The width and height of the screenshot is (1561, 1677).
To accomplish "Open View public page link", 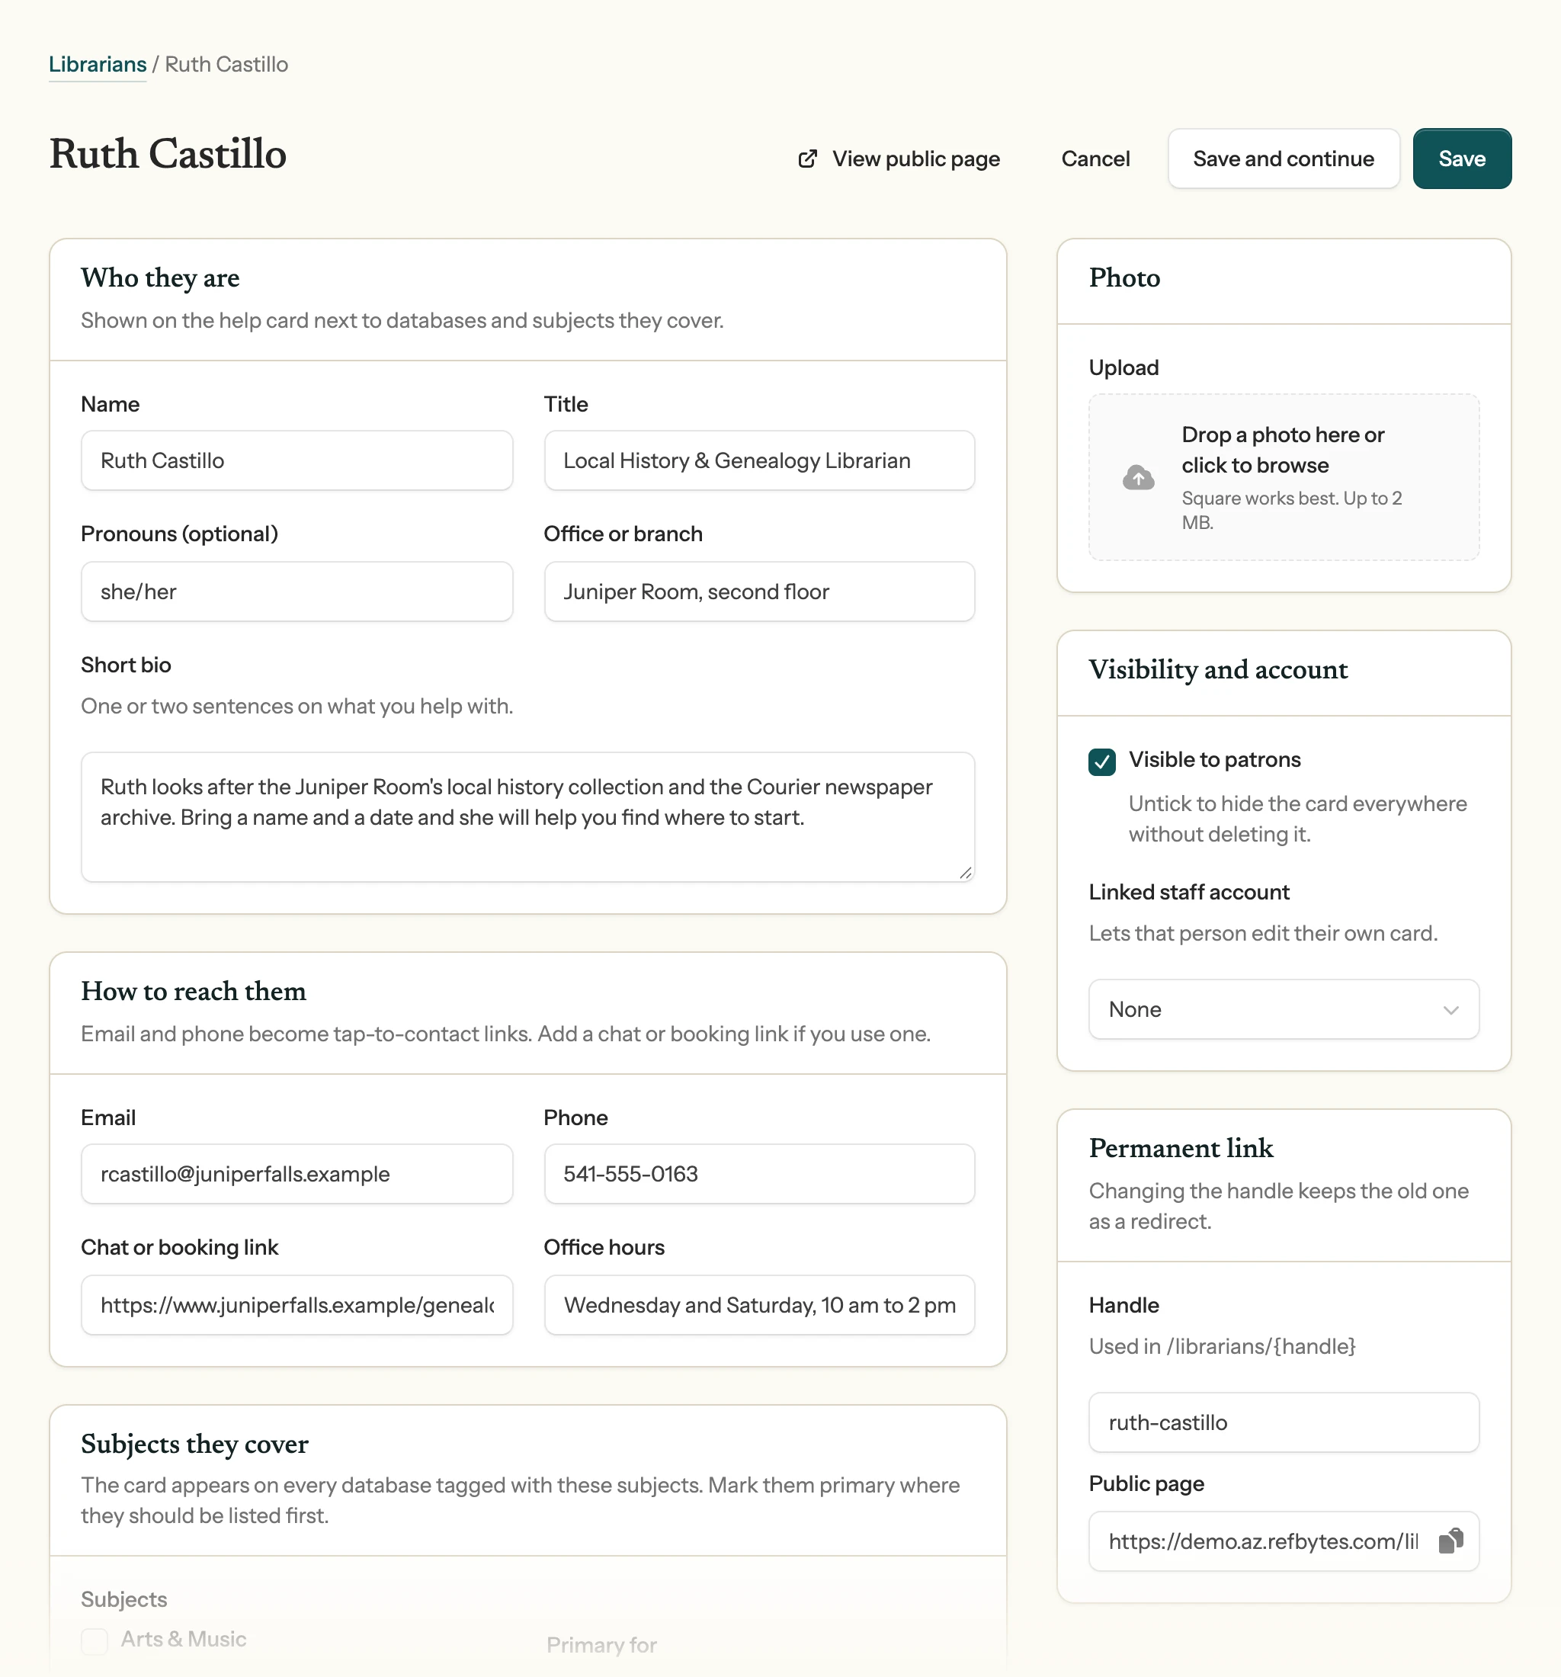I will coord(899,159).
